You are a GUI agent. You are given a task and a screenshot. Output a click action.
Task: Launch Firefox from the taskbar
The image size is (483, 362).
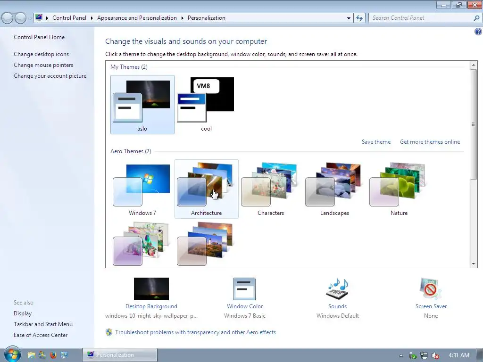click(53, 355)
